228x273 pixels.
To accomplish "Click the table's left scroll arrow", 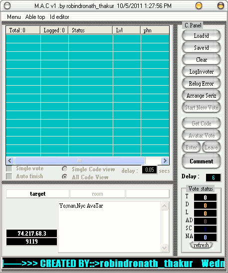I will pos(10,160).
